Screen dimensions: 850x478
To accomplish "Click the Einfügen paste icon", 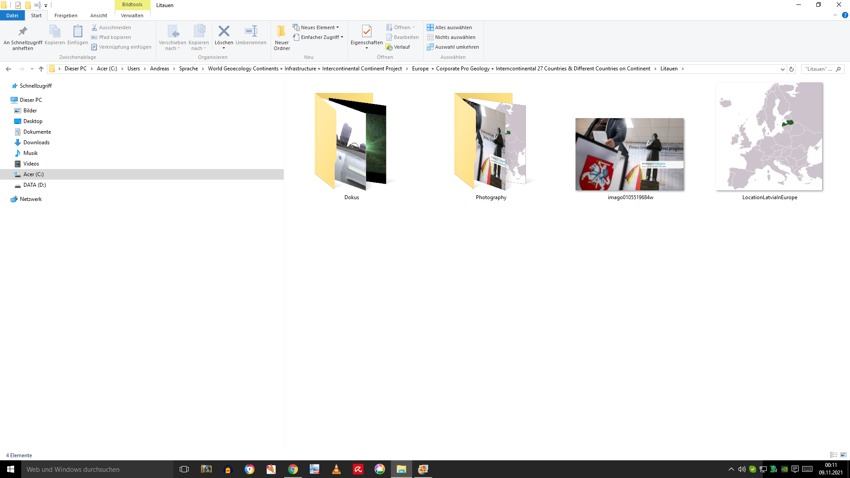I will click(x=77, y=35).
